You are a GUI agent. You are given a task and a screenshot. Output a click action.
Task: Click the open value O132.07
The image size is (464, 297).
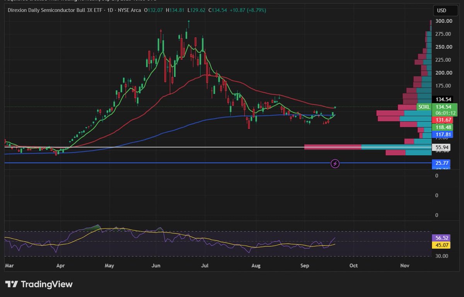[x=154, y=10]
